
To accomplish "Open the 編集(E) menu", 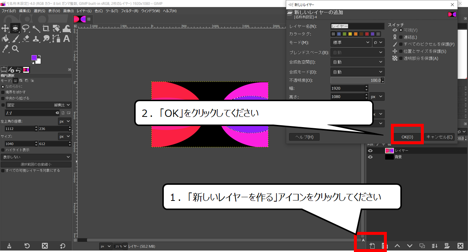I will [25, 11].
